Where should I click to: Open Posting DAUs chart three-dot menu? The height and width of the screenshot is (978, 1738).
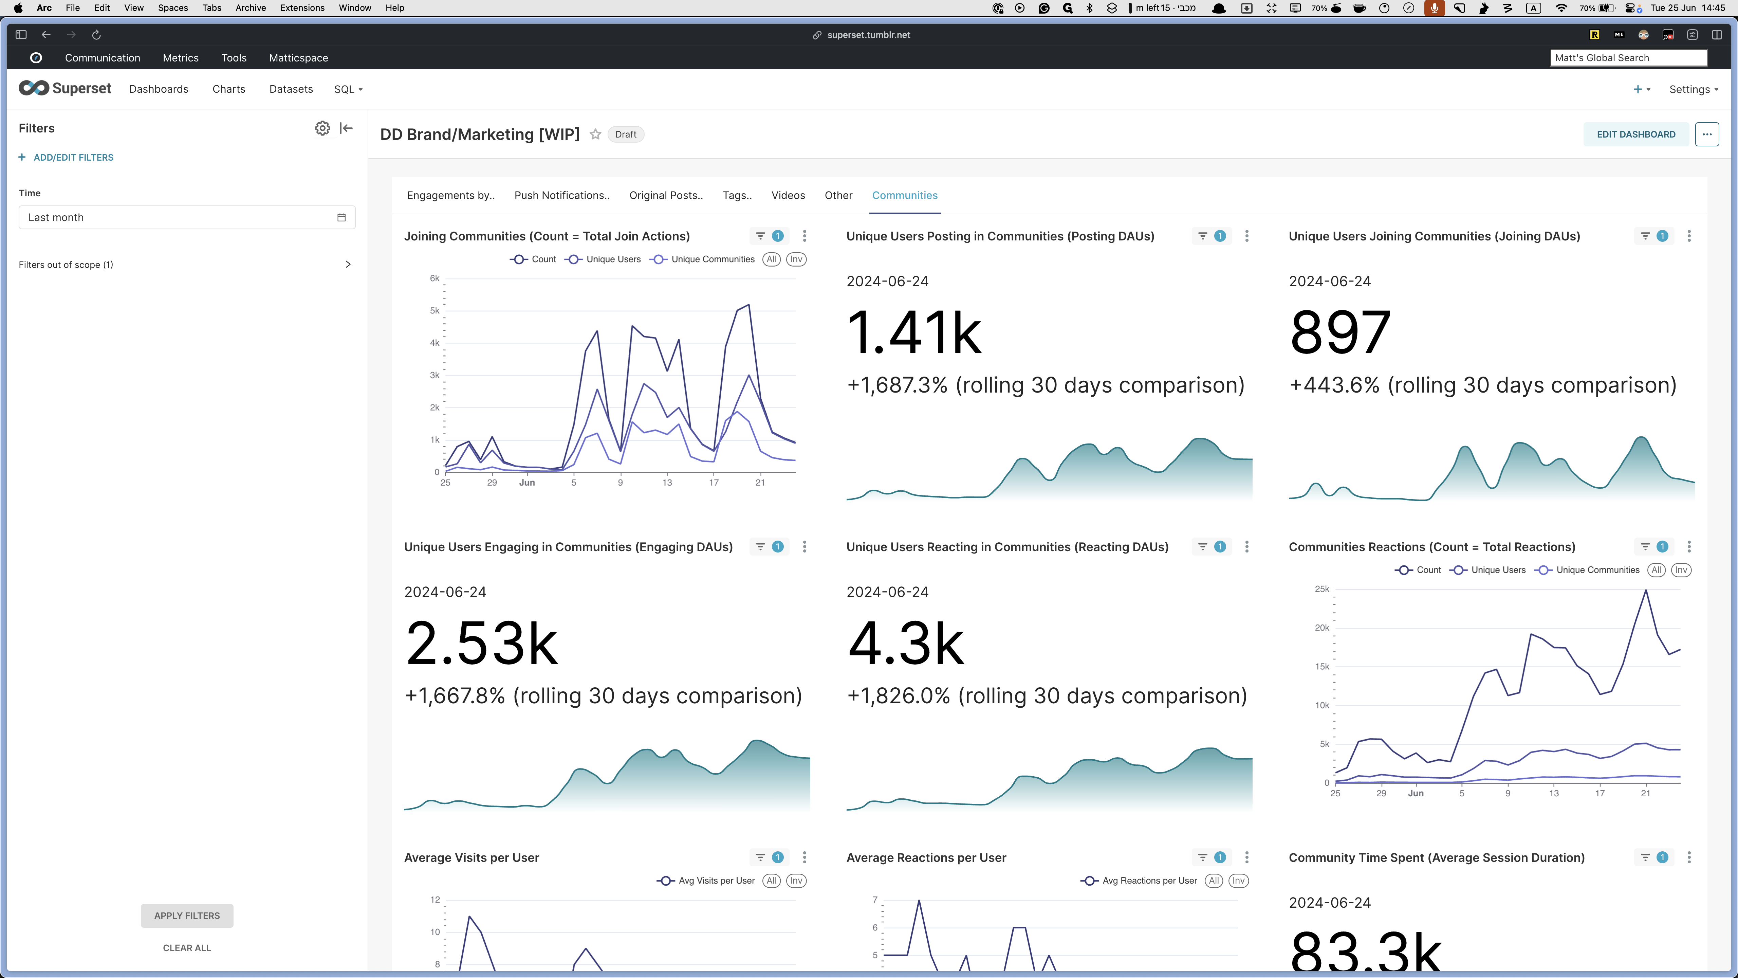[1247, 236]
